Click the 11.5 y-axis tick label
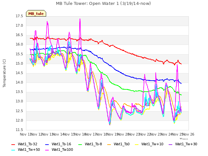The height and width of the screenshot is (156, 208). pyautogui.click(x=19, y=130)
